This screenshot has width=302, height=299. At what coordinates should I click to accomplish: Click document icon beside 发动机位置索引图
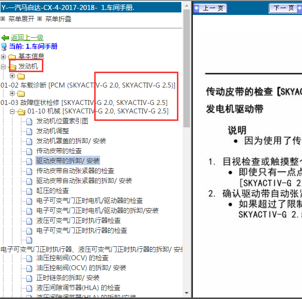29,122
